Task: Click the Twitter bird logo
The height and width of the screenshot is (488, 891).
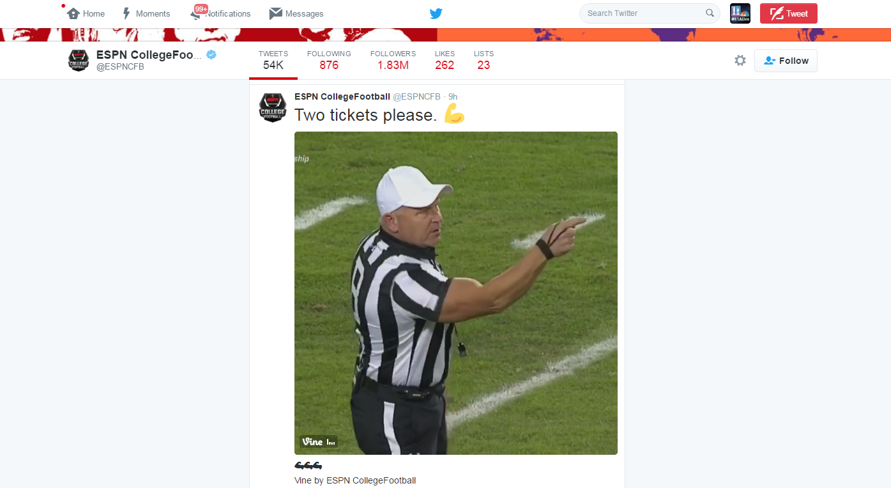Action: coord(436,13)
